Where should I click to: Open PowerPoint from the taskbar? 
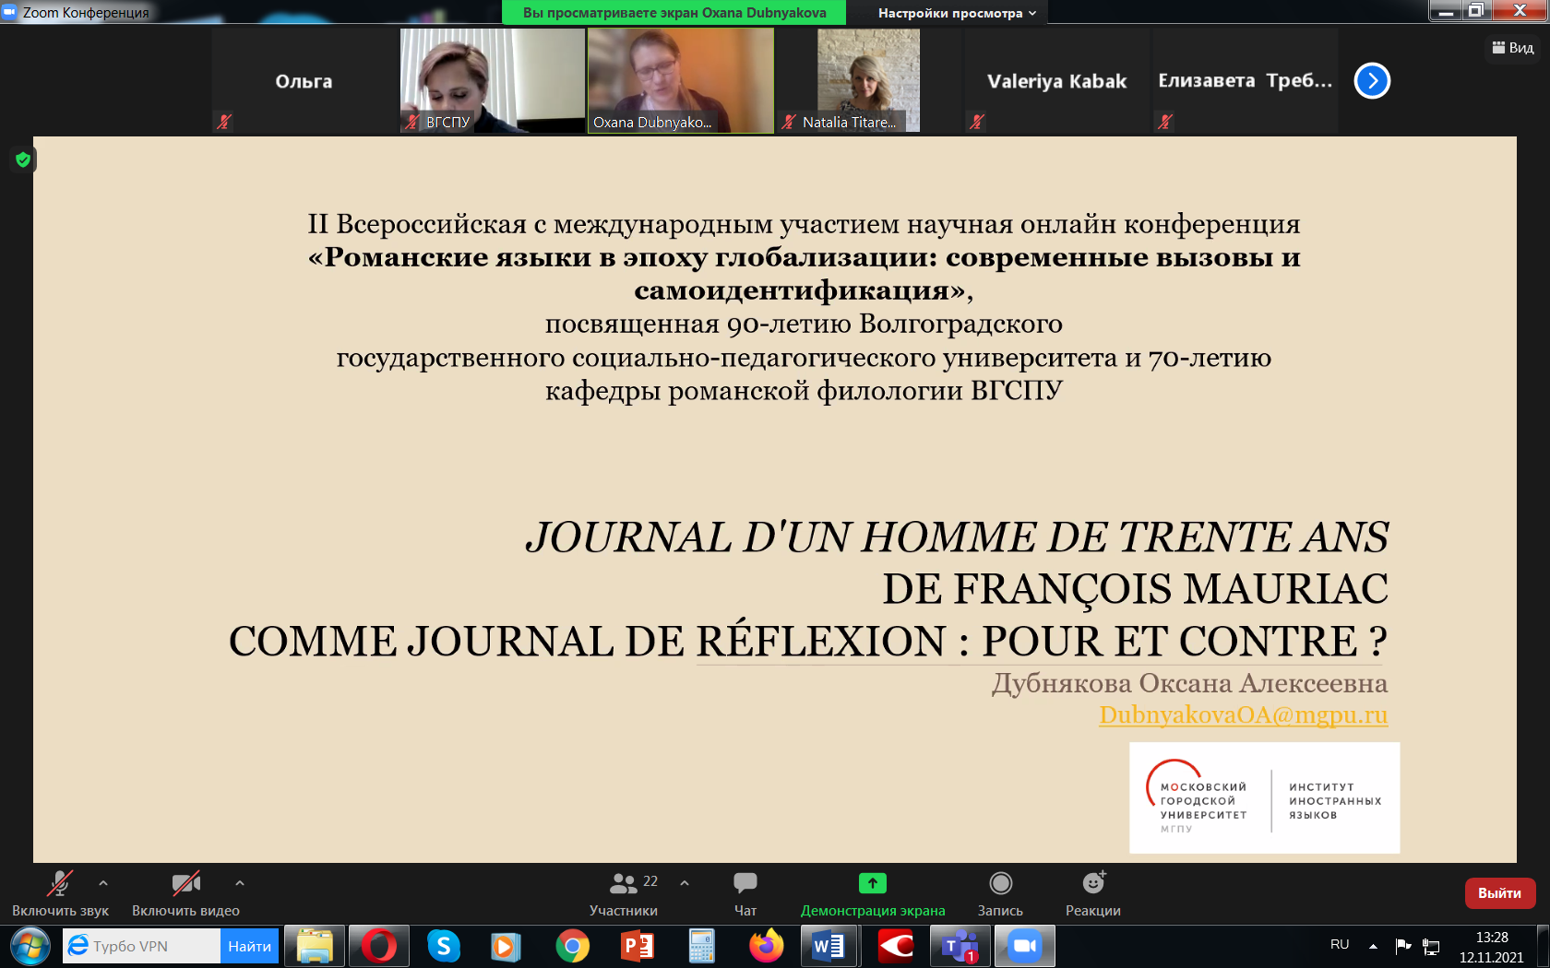[637, 946]
